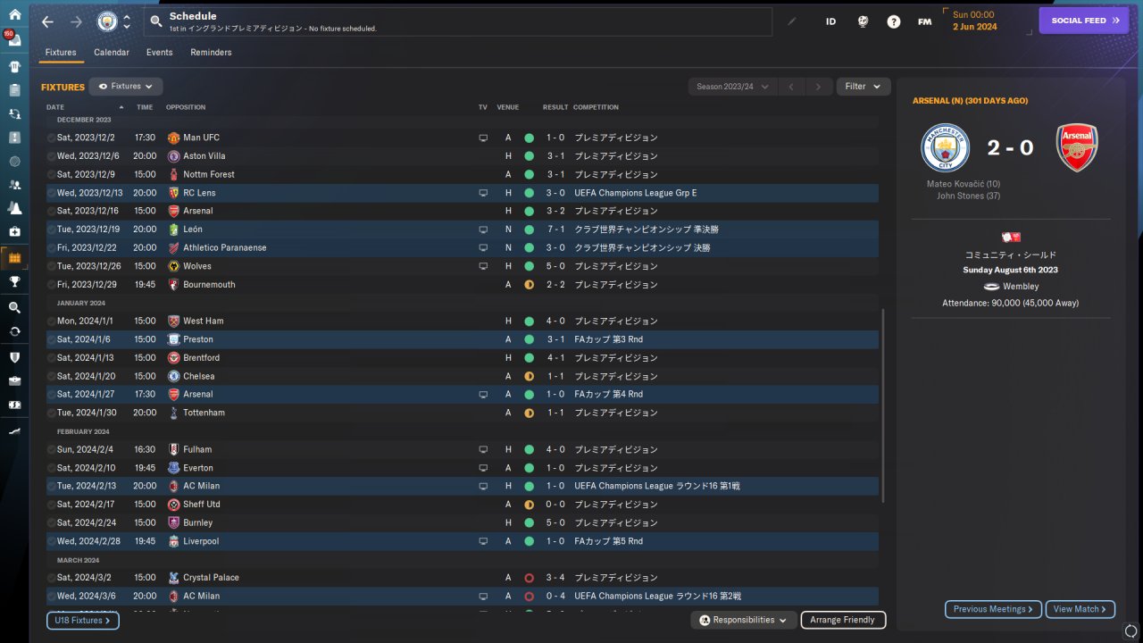Open the Club Vision briefcase icon
The height and width of the screenshot is (643, 1143).
click(14, 380)
